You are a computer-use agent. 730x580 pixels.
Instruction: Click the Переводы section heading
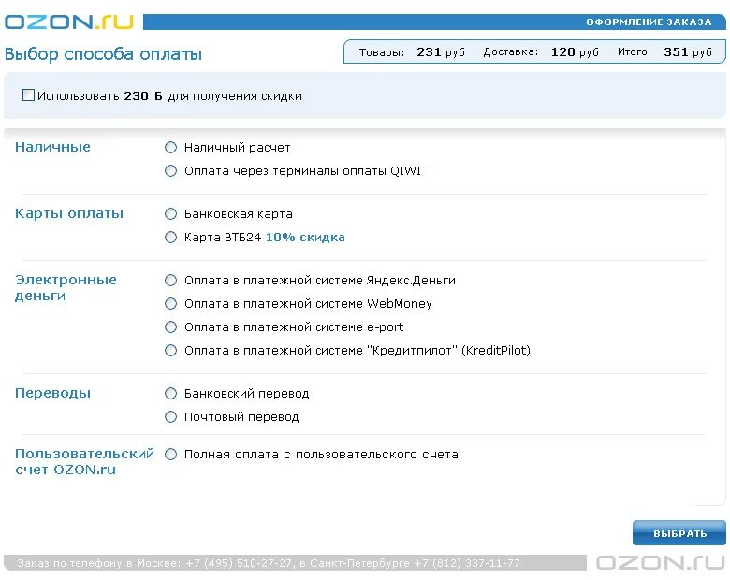(x=52, y=393)
